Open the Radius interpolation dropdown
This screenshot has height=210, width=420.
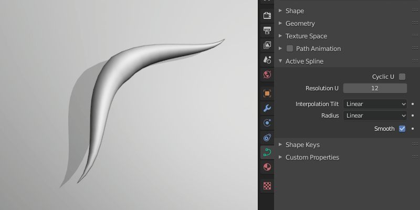click(375, 115)
